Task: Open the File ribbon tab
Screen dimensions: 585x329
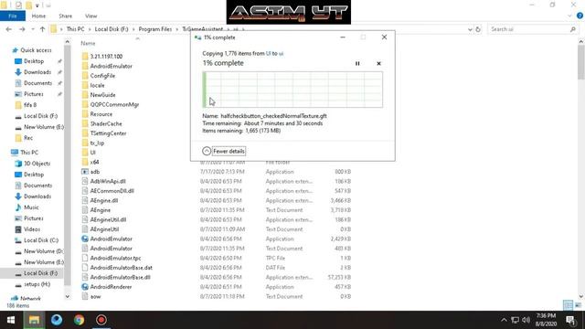Action: point(13,16)
